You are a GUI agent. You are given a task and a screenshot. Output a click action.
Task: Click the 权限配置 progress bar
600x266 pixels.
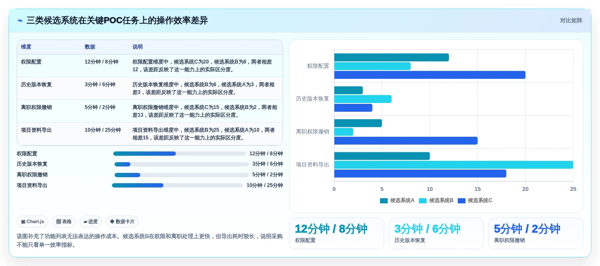coord(180,154)
